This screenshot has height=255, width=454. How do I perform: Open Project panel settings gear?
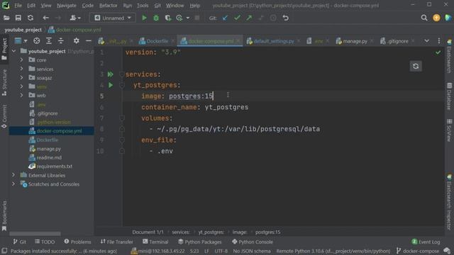(x=76, y=41)
